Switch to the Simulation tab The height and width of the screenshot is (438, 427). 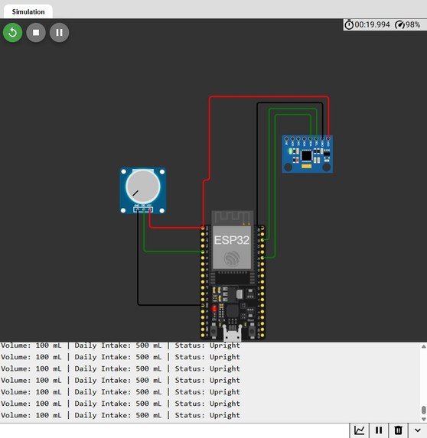(28, 11)
